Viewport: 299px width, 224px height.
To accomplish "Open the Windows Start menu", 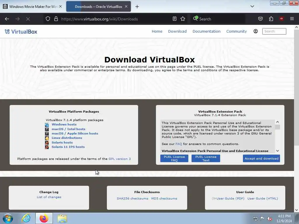I will pos(8,218).
